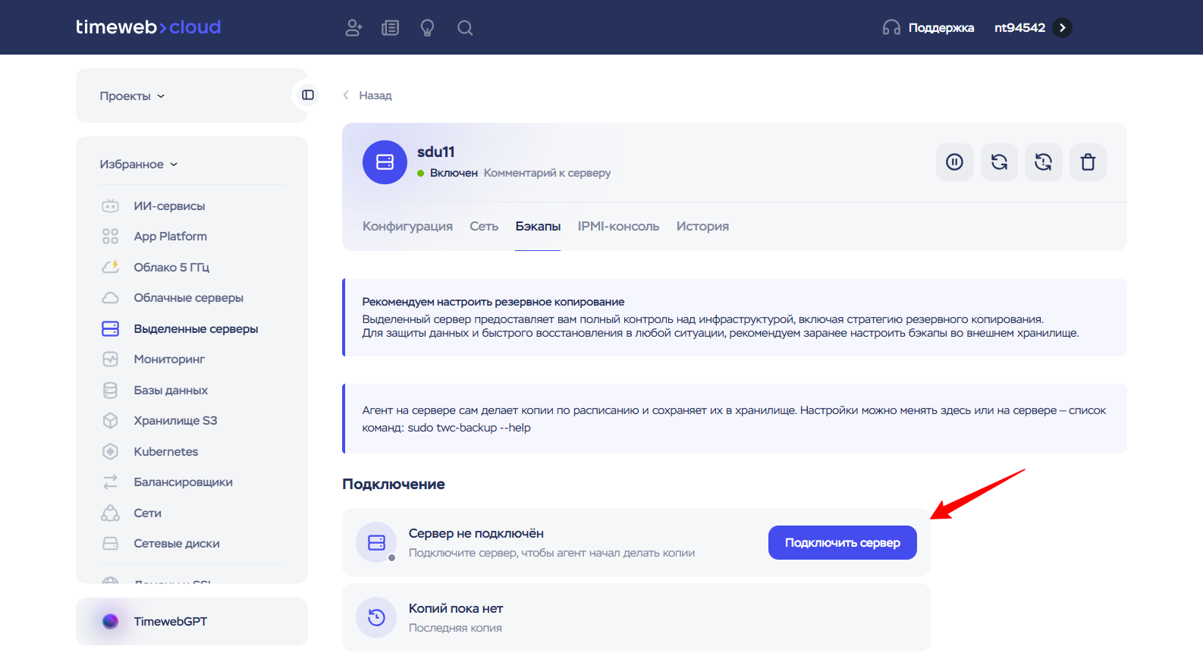1203x659 pixels.
Task: Switch to the Конфигурация tab
Action: click(407, 227)
